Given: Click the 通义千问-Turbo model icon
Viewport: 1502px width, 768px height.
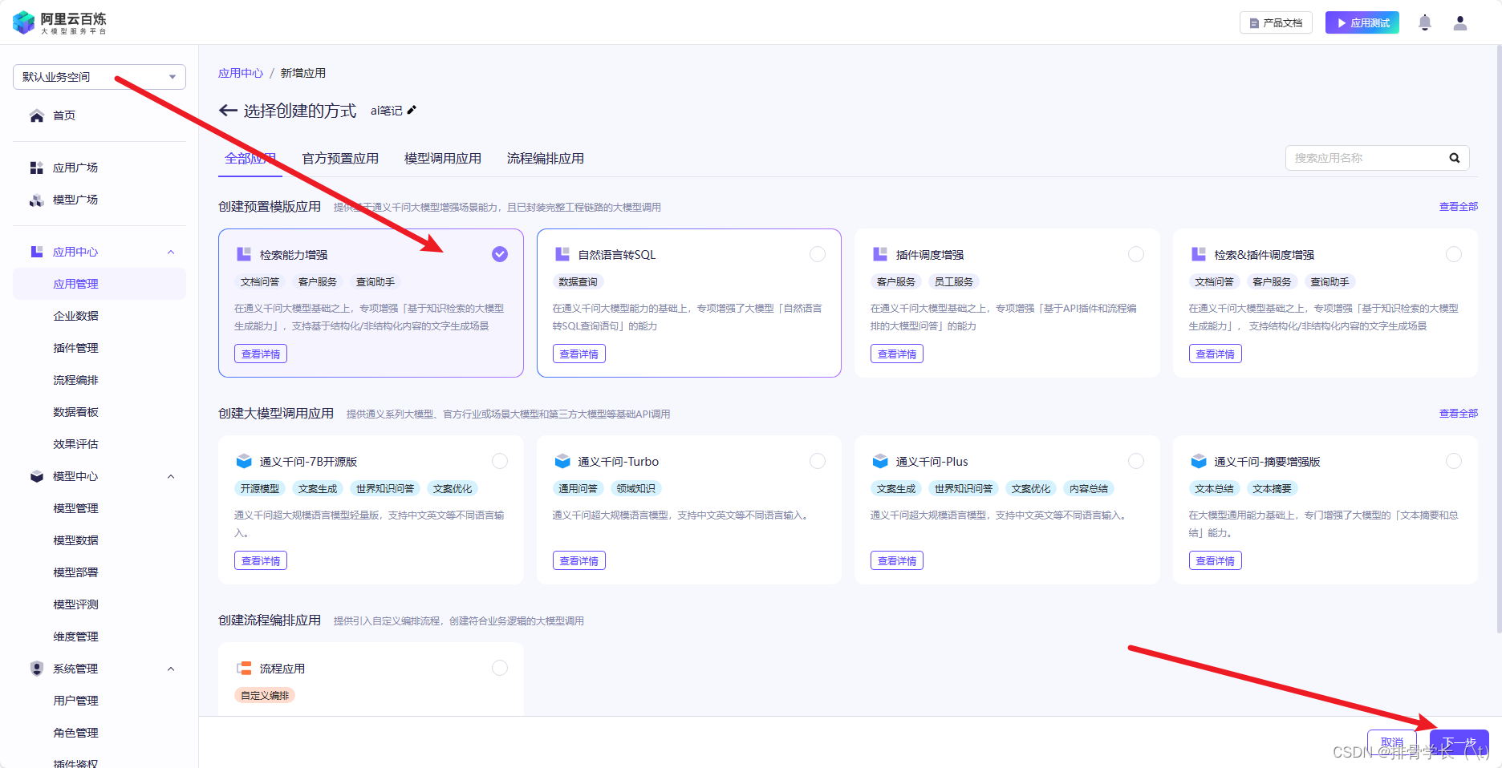Looking at the screenshot, I should [562, 461].
